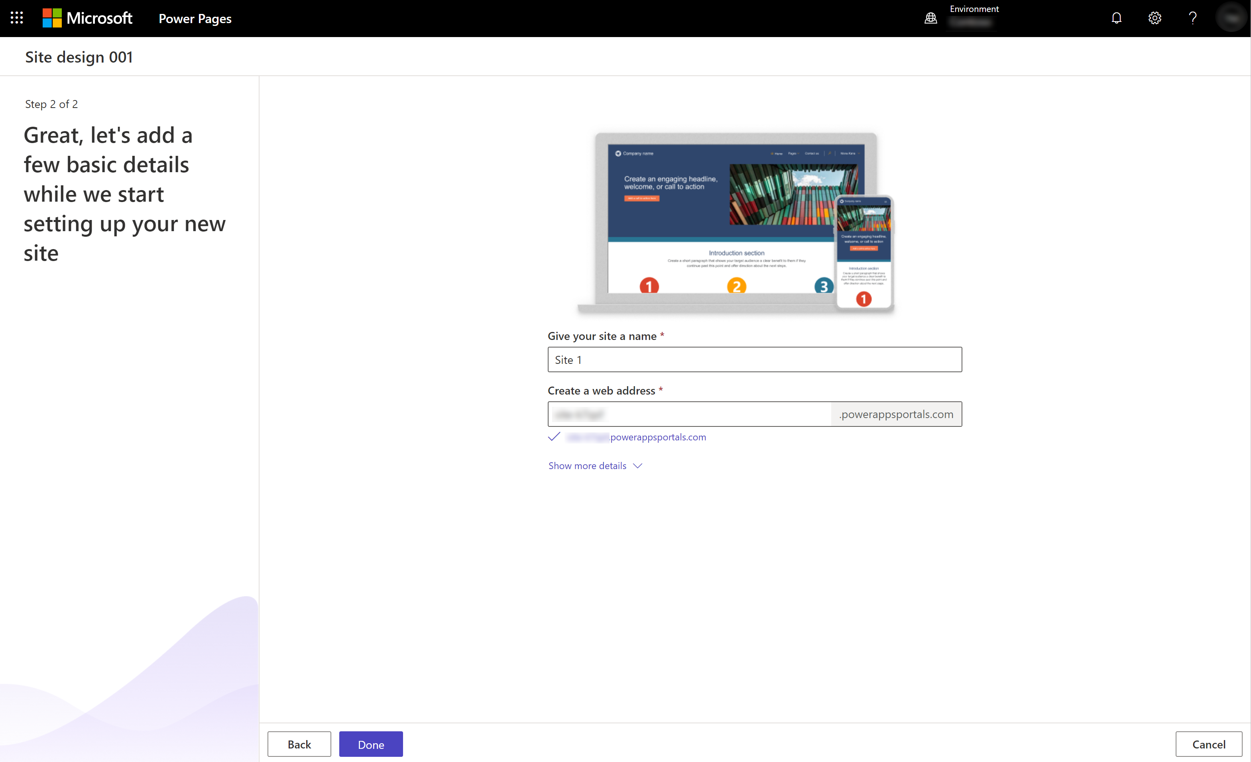Open the Settings gear icon
Image resolution: width=1251 pixels, height=762 pixels.
click(x=1155, y=18)
